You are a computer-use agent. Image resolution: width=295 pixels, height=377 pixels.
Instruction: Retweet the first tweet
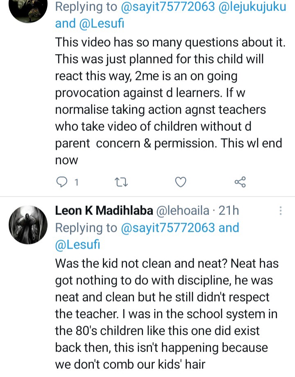pos(121,182)
